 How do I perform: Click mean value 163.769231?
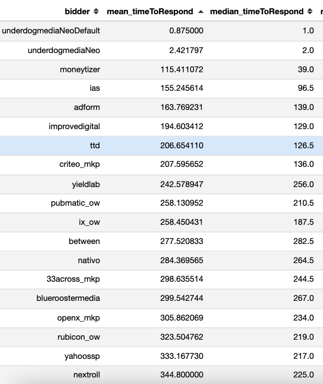tap(182, 107)
